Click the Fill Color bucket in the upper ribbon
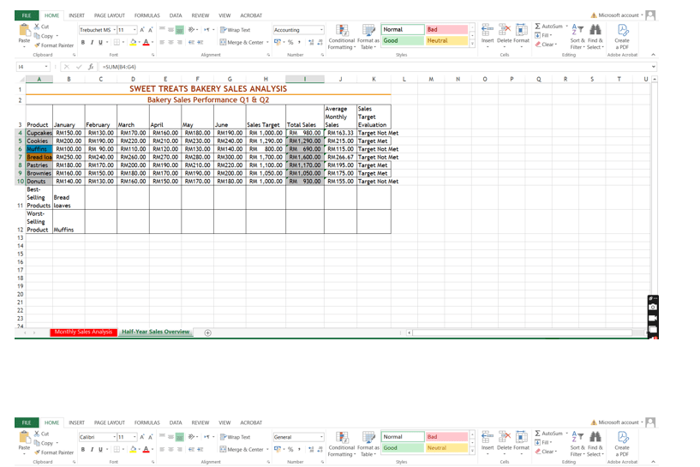The width and height of the screenshot is (700, 467). tap(133, 42)
